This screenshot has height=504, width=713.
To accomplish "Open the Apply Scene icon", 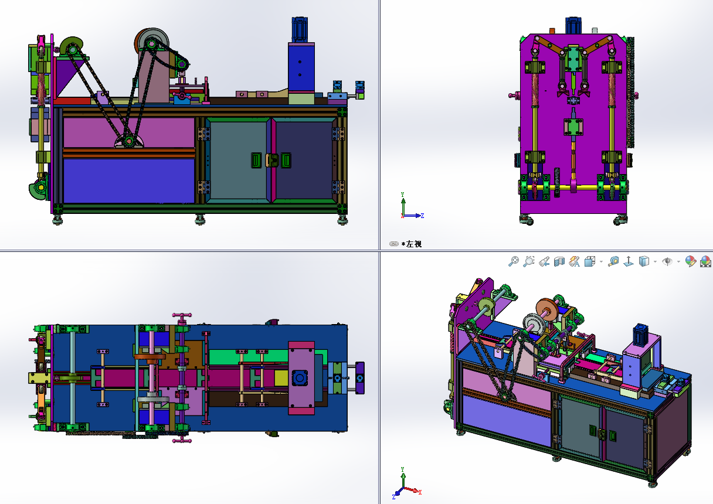I will (705, 261).
